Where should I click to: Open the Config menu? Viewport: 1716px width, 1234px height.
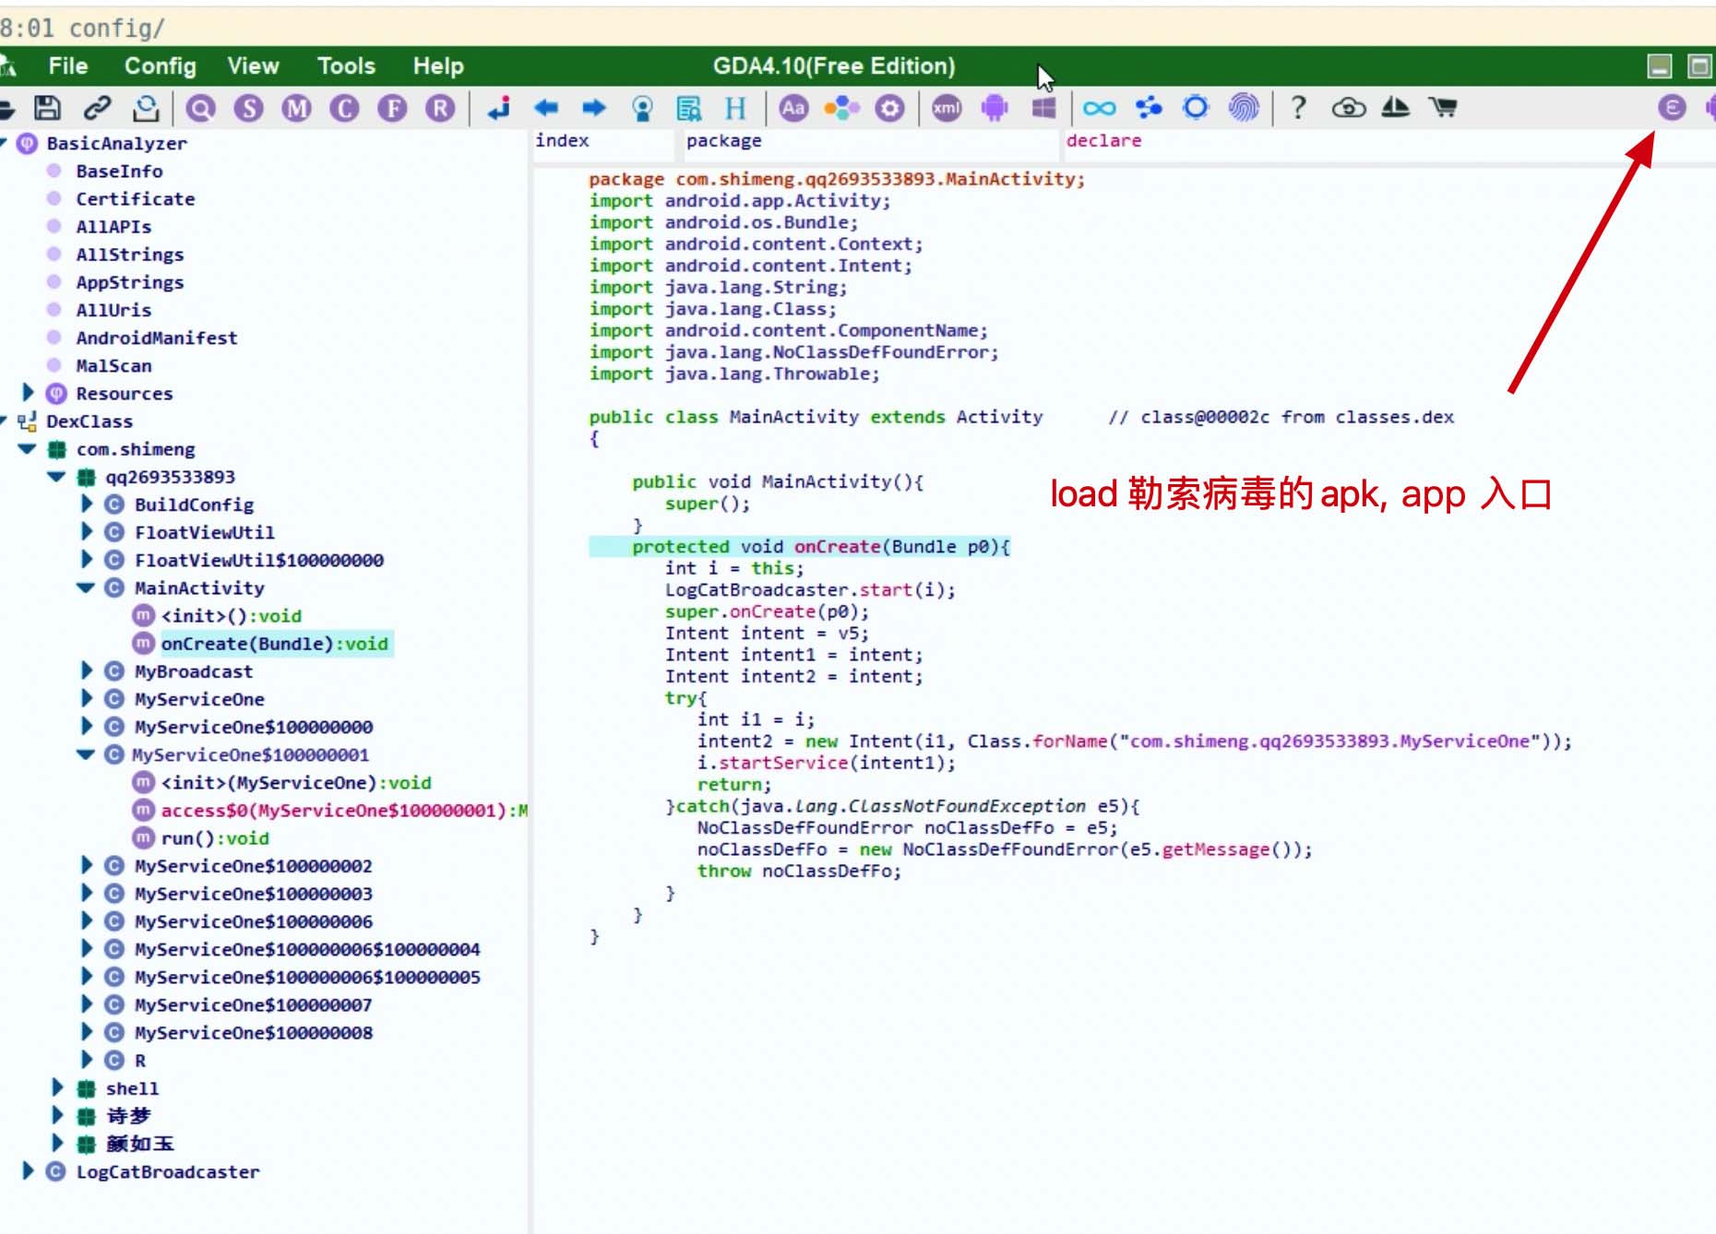[x=161, y=66]
